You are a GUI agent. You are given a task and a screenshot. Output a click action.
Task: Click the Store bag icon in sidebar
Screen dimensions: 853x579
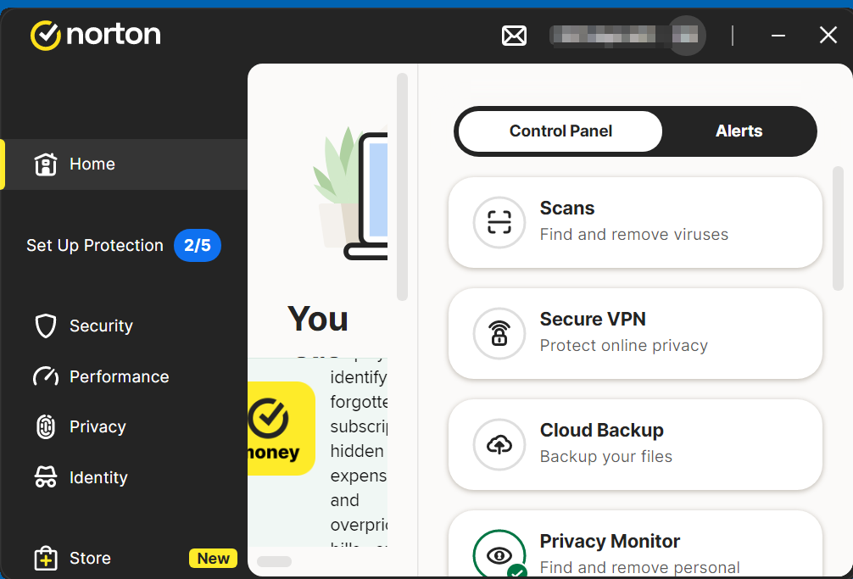pyautogui.click(x=45, y=559)
